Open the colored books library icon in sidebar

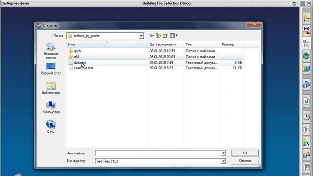306,69
